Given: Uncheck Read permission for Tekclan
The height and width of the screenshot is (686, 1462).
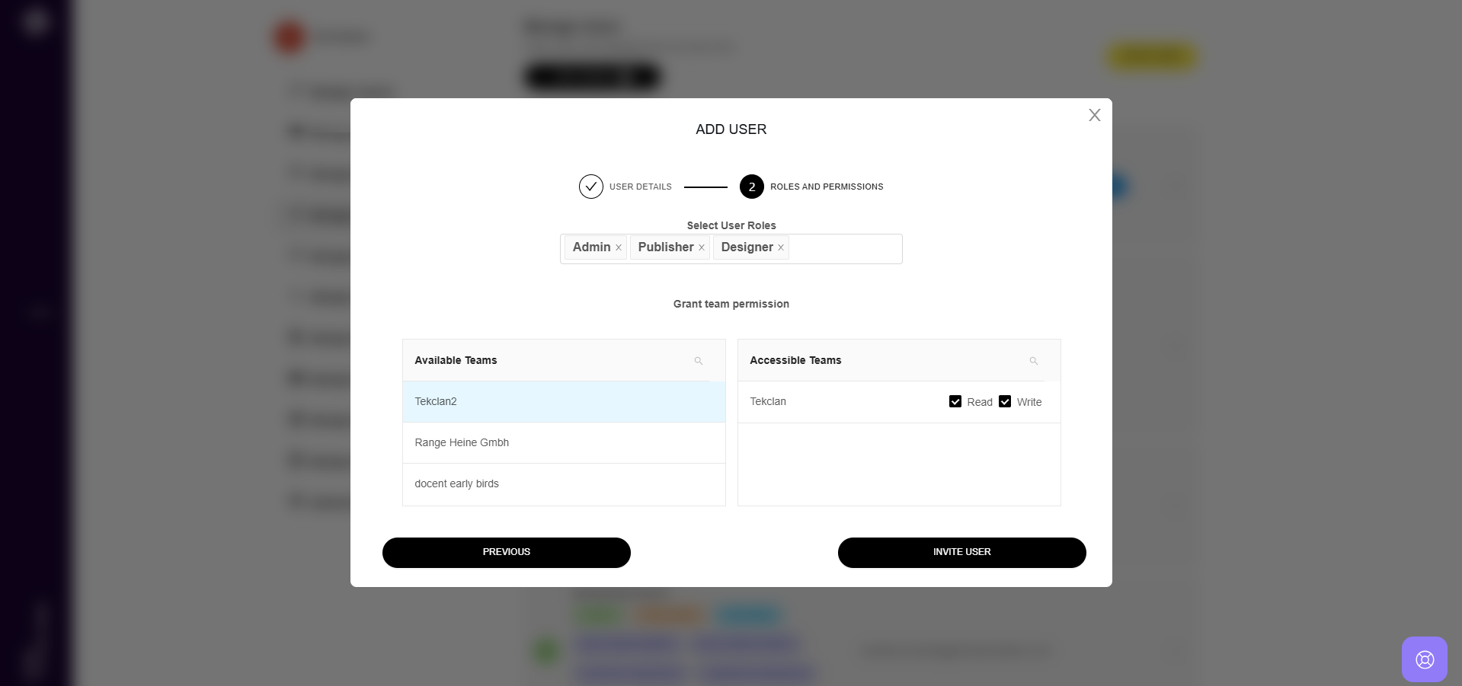Looking at the screenshot, I should tap(955, 401).
